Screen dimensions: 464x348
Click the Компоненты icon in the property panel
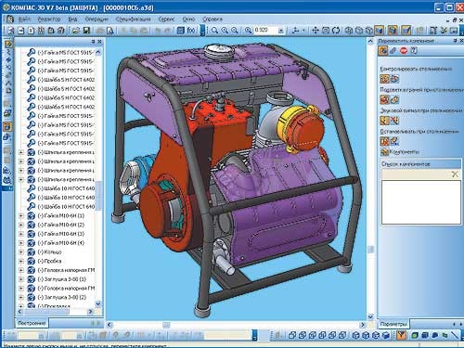pos(384,152)
